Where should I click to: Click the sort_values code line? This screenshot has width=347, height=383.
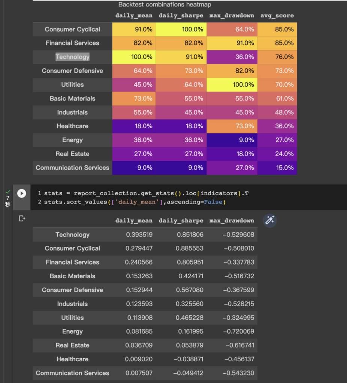click(x=135, y=202)
